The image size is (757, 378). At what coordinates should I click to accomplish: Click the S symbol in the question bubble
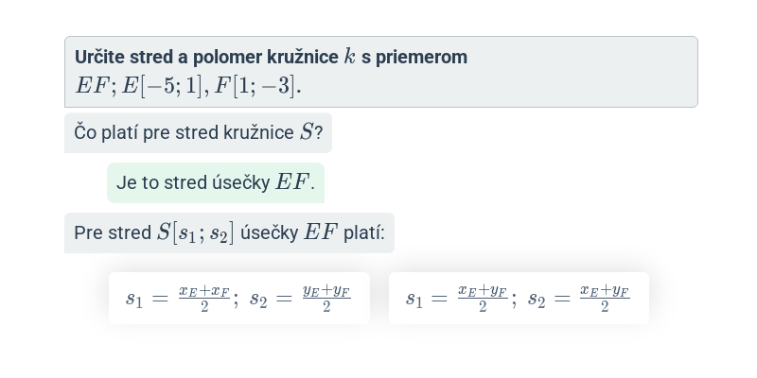click(x=307, y=132)
